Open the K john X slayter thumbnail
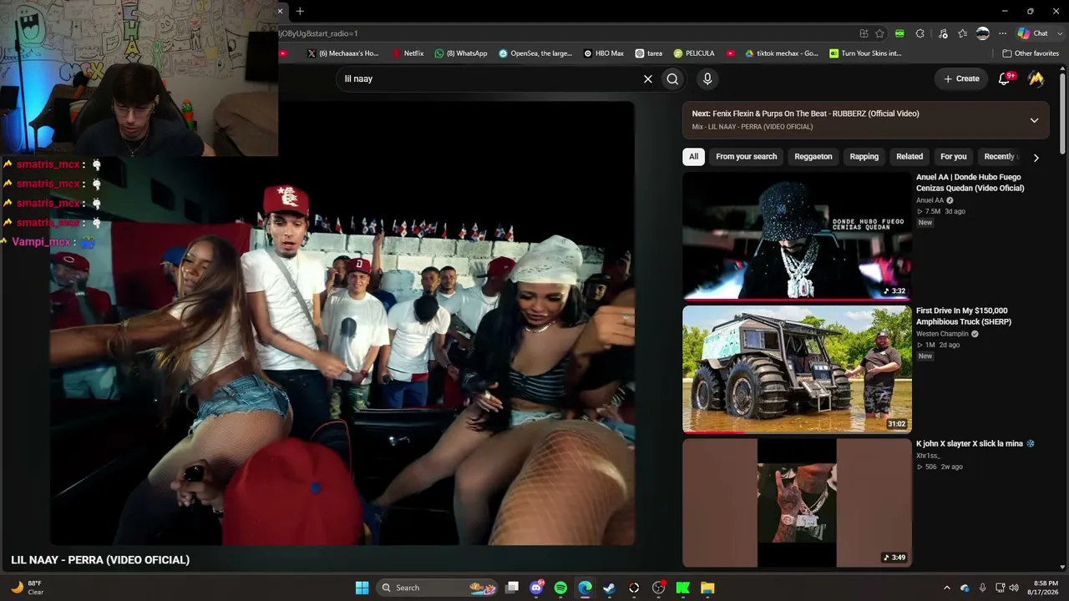 (x=797, y=503)
